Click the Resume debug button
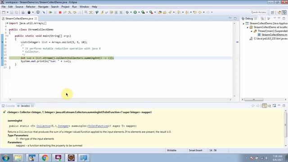Image resolution: width=288 pixels, height=162 pixels. point(50,12)
